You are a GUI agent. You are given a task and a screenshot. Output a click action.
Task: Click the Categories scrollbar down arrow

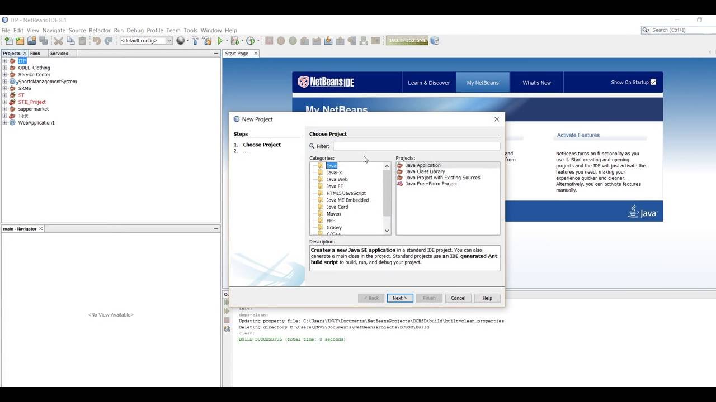(x=387, y=231)
